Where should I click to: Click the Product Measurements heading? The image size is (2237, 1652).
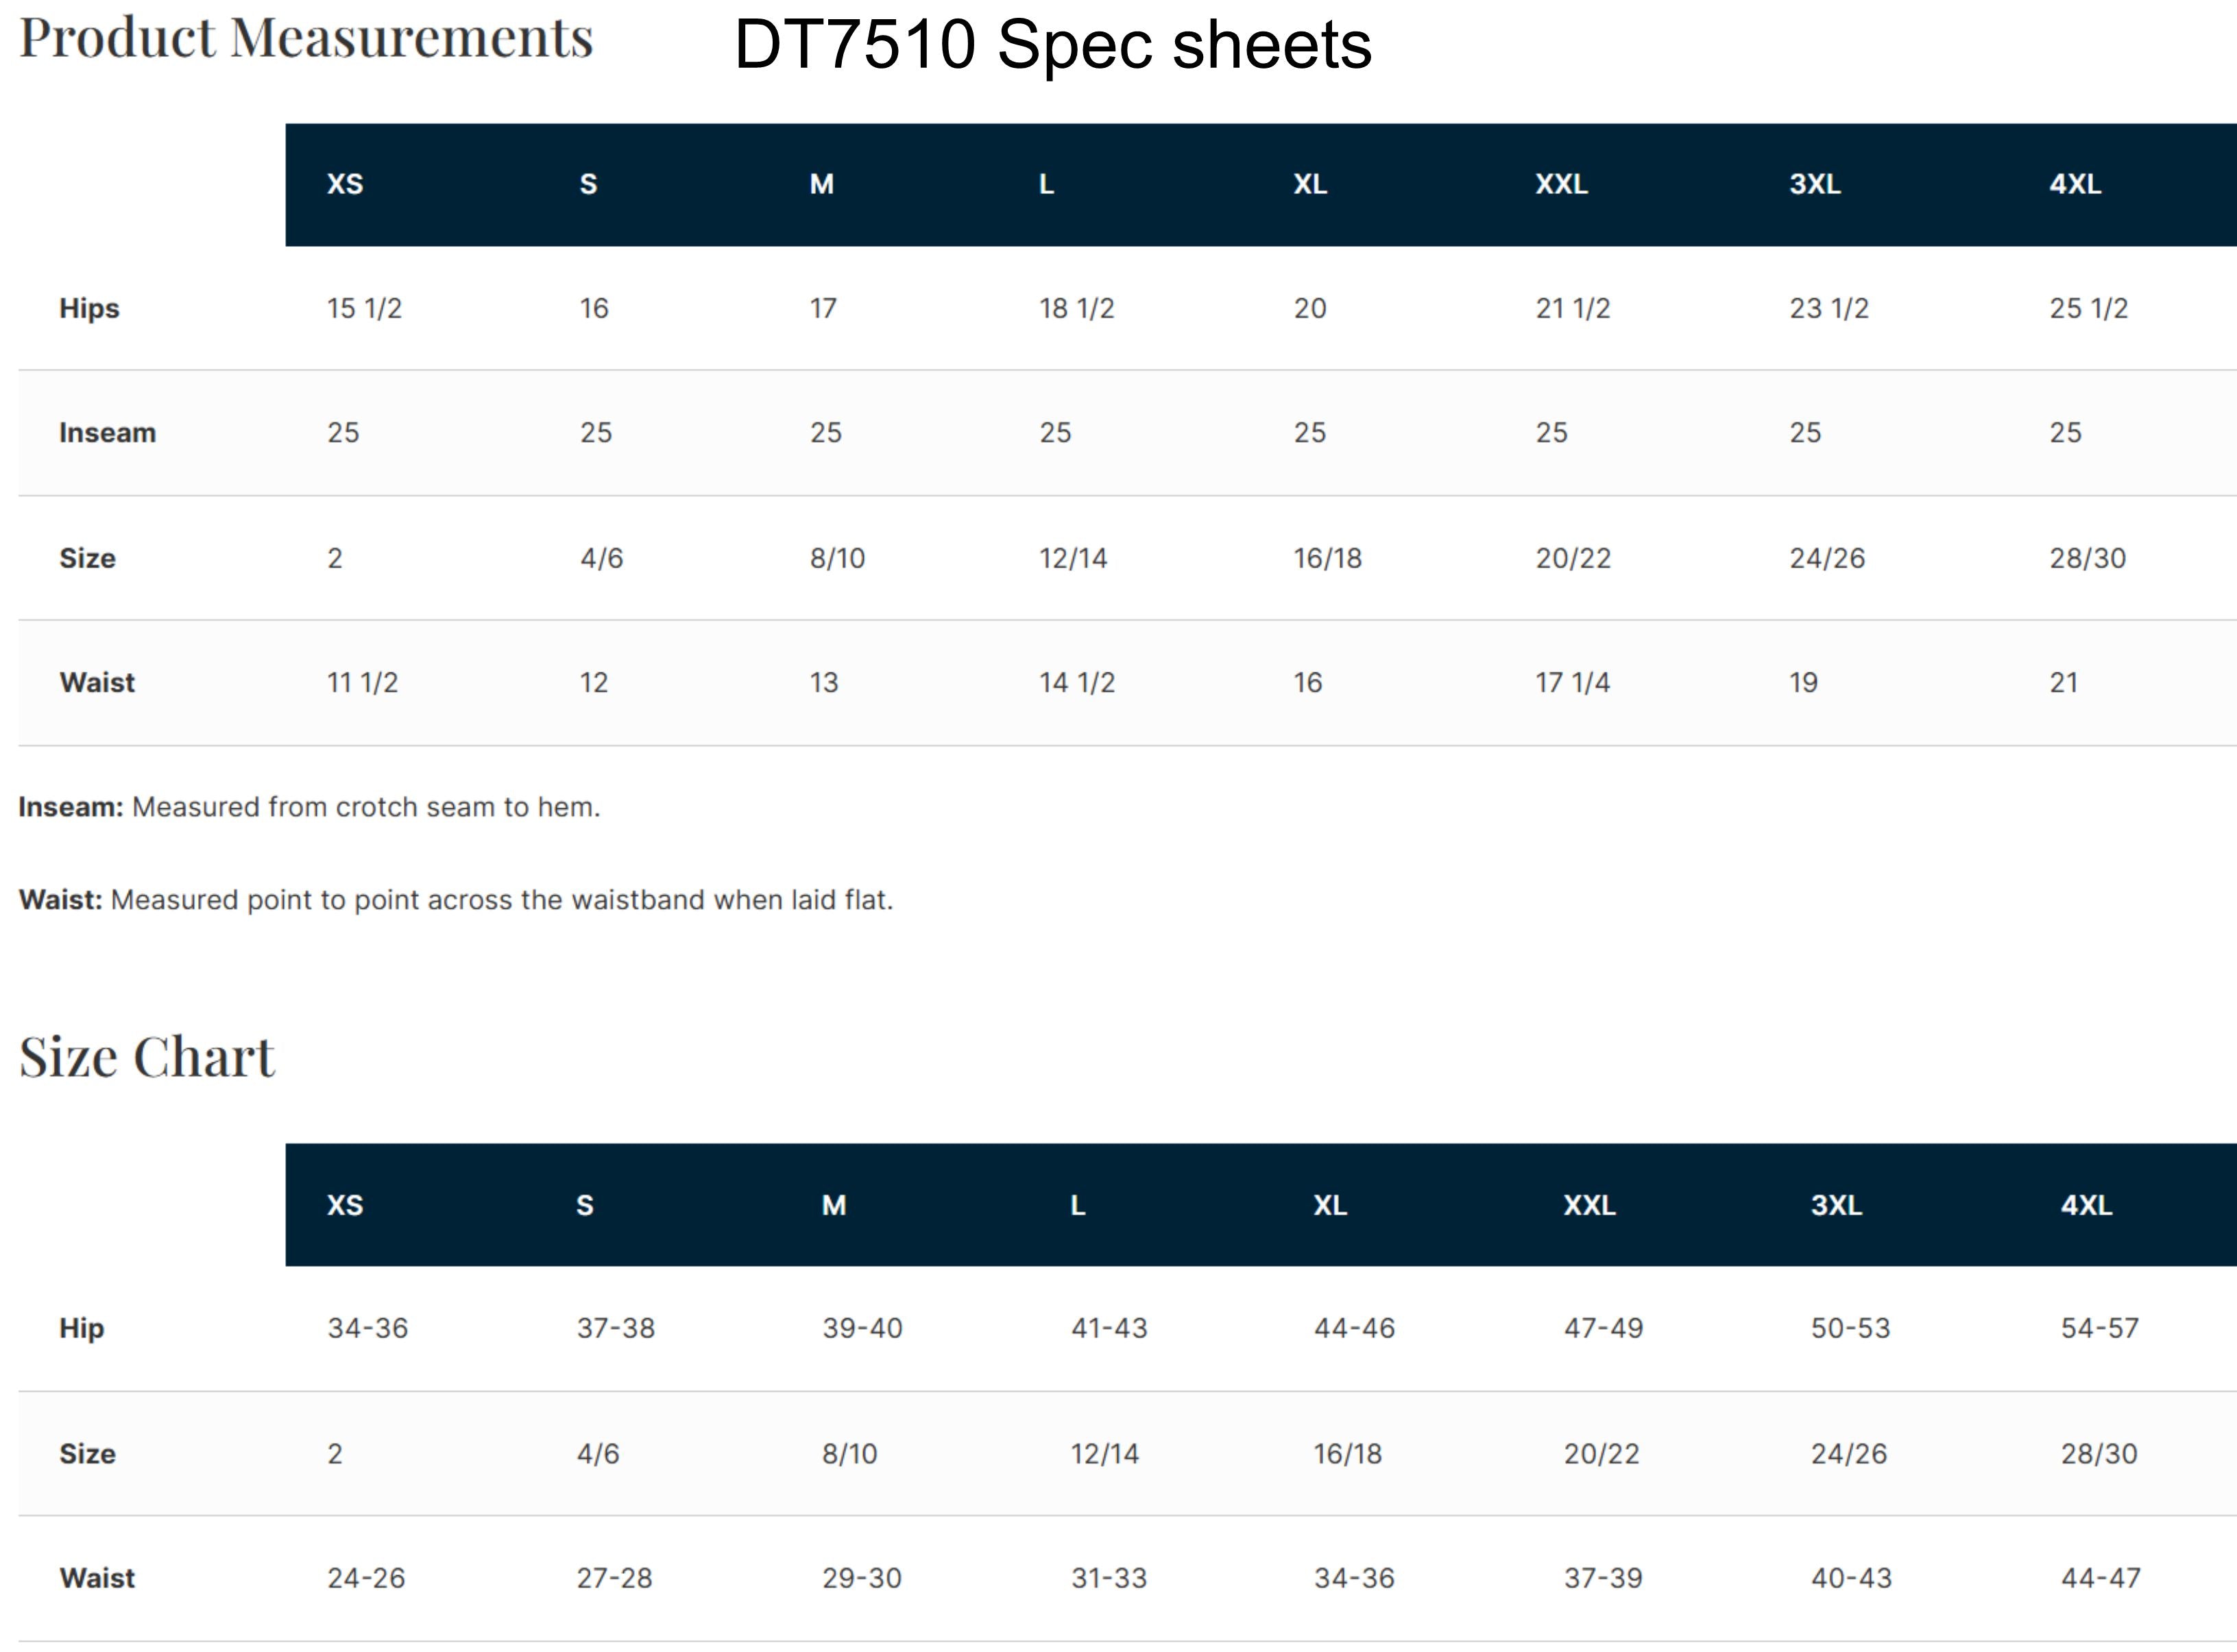[x=306, y=38]
